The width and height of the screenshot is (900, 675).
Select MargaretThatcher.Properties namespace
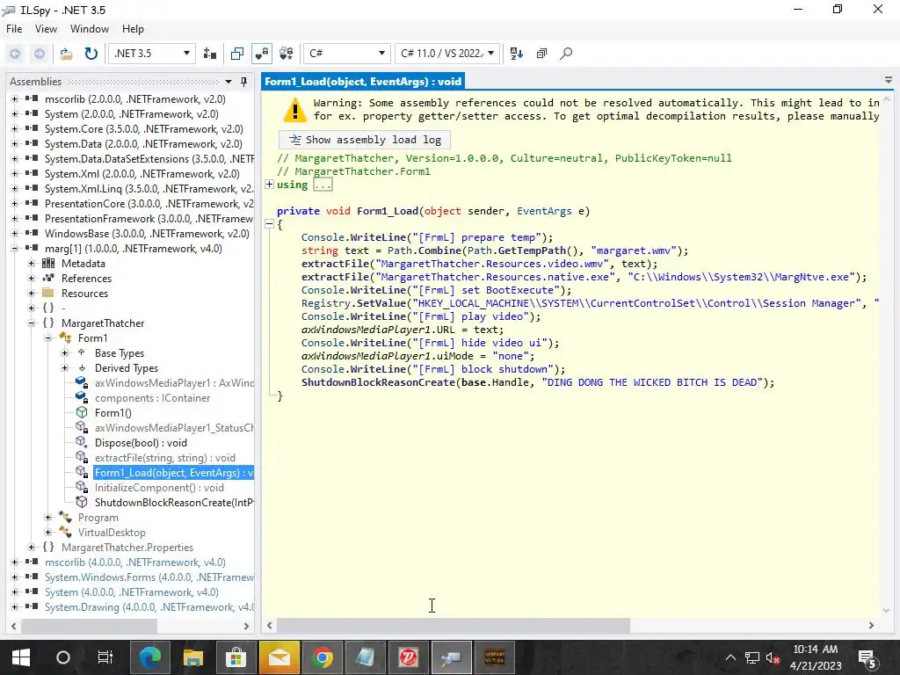[x=127, y=547]
